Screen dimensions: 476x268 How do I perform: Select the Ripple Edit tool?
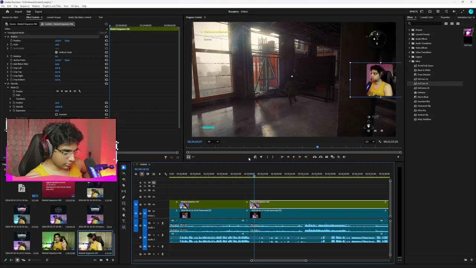pos(124,179)
